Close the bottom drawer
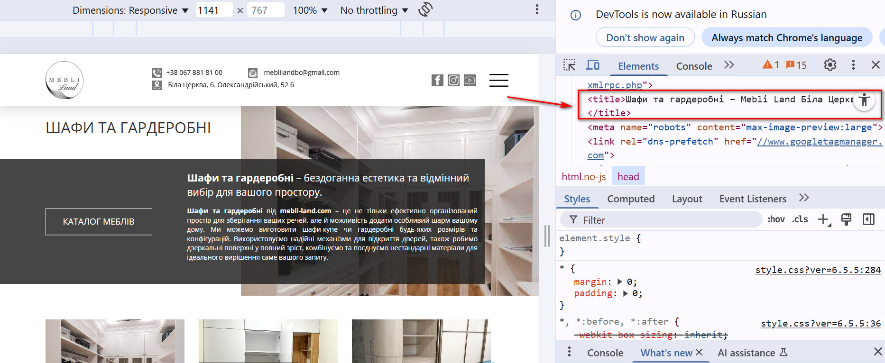 pyautogui.click(x=878, y=352)
